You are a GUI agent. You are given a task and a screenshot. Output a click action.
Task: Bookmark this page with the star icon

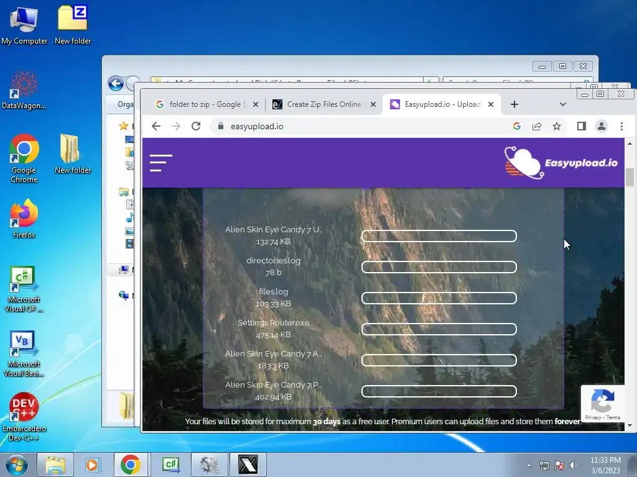[x=557, y=126]
